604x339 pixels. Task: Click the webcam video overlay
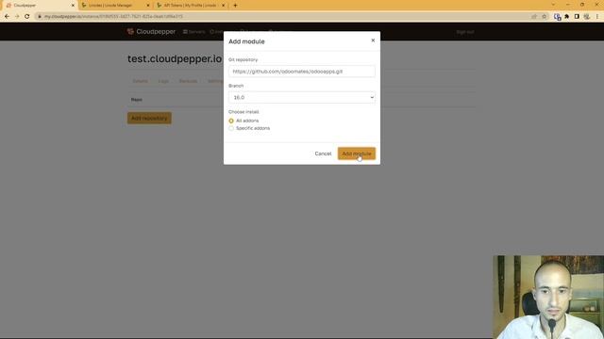[x=548, y=297]
